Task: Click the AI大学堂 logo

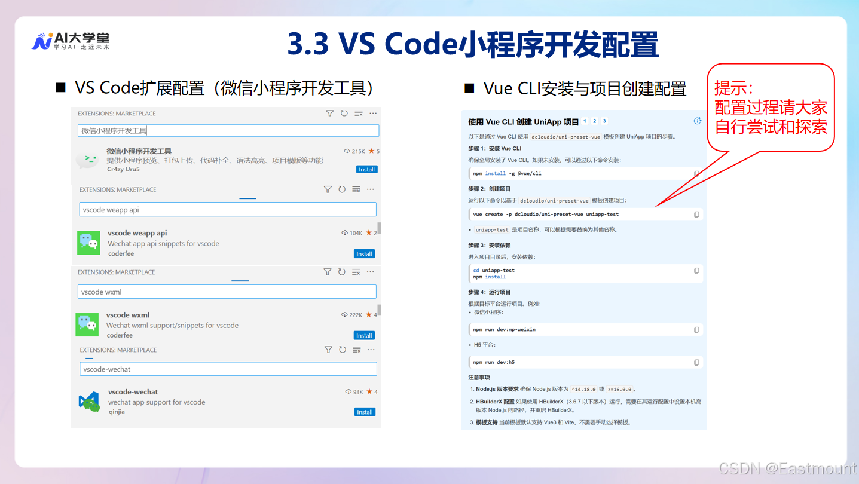Action: [x=71, y=41]
